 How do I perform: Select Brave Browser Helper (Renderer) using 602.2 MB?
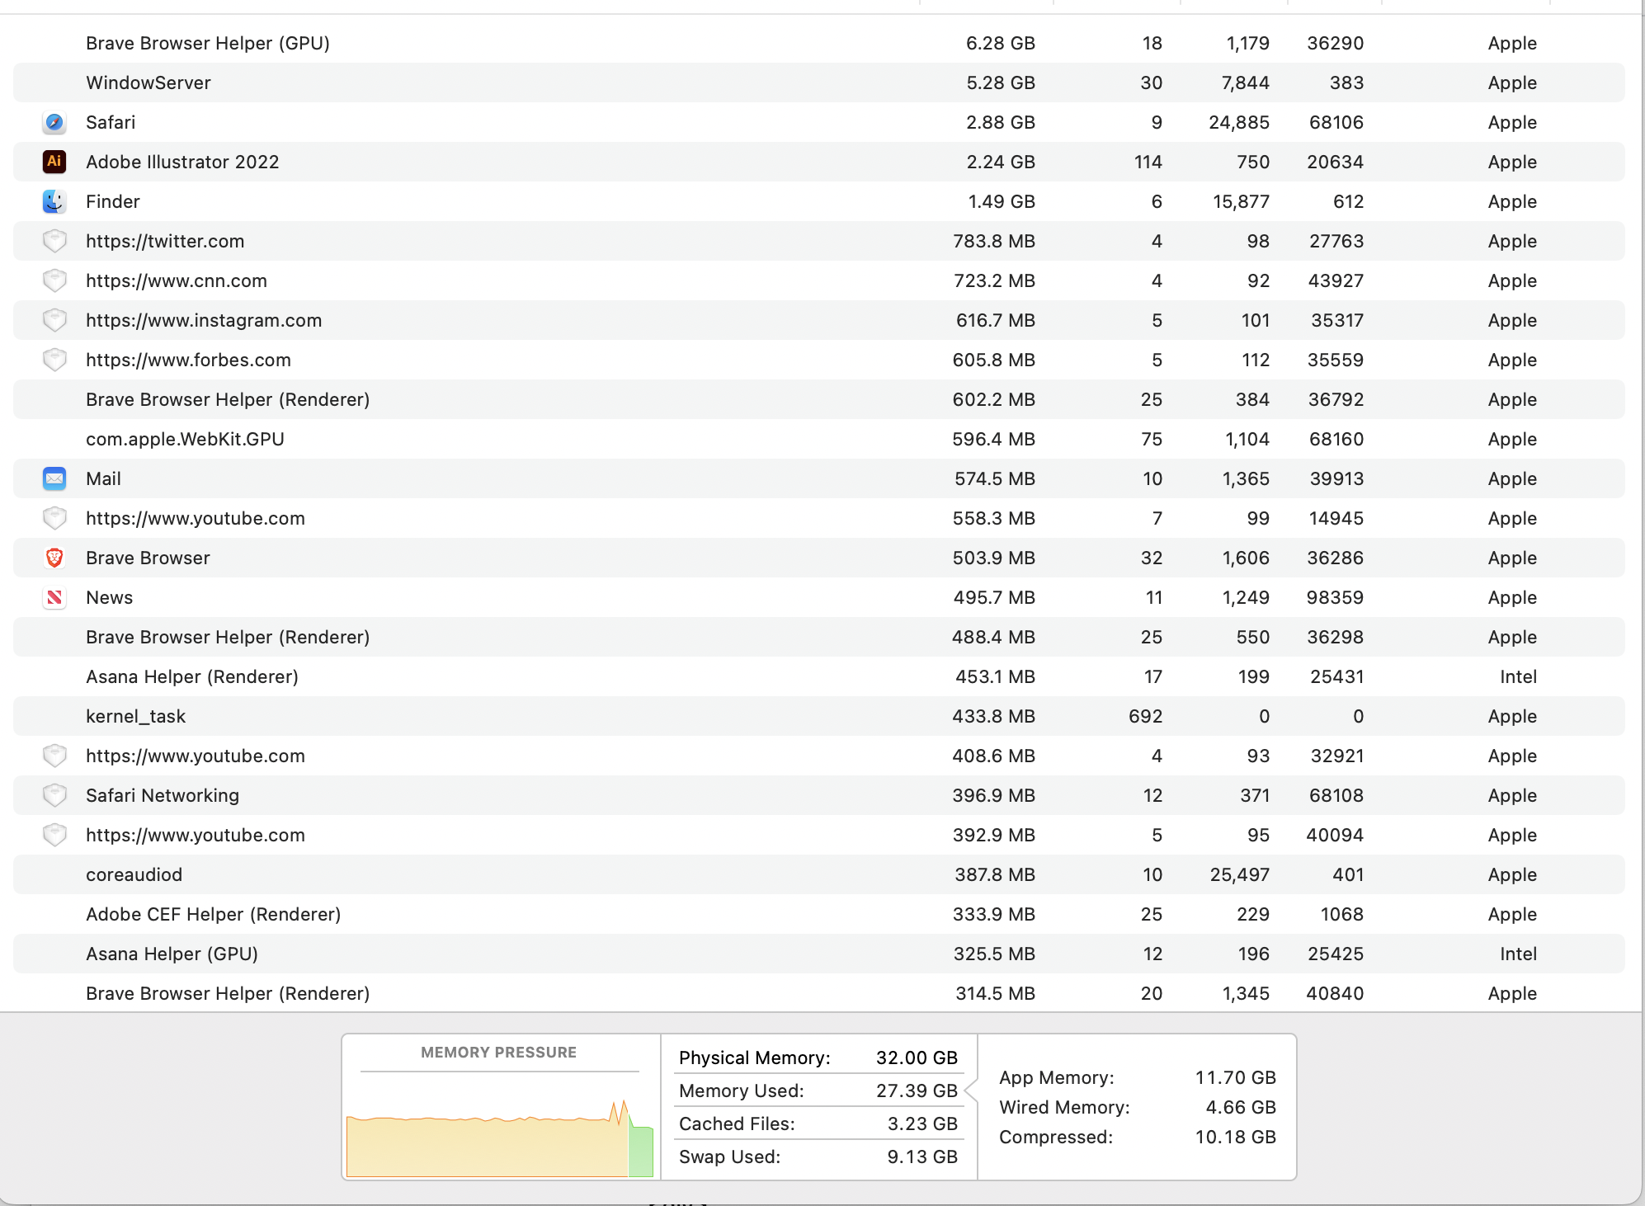click(228, 399)
